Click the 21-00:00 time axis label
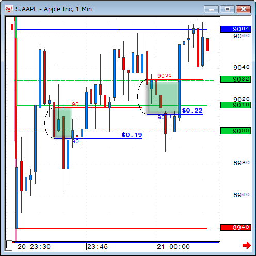The height and width of the screenshot is (256, 256). click(173, 247)
